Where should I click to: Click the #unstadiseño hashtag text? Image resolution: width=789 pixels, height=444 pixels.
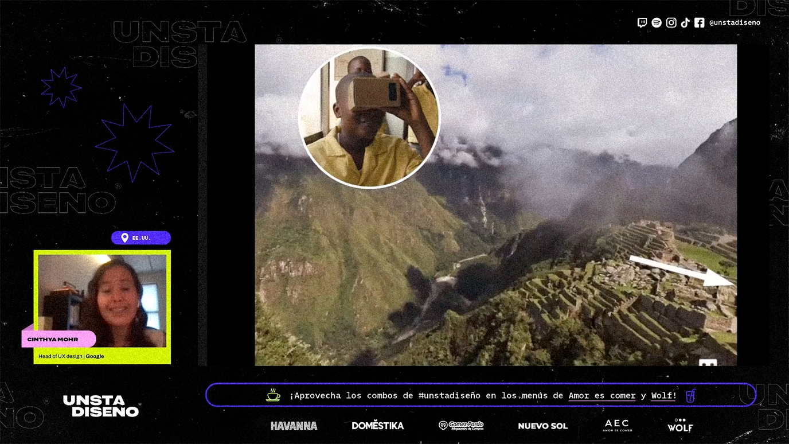pos(450,396)
